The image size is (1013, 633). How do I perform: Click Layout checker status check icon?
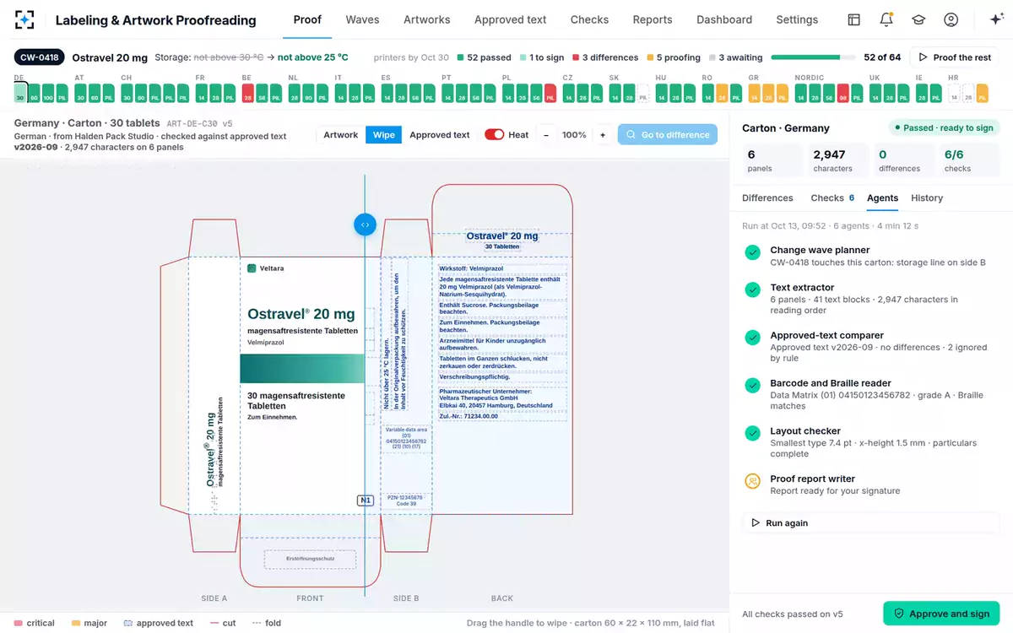753,433
